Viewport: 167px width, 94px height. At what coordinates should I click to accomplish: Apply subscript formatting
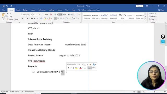tap(35, 19)
